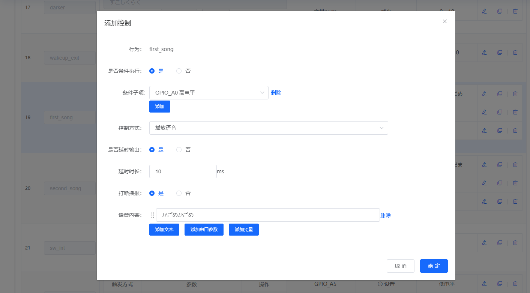
Task: Click the 添加 button under 条件子项
Action: click(160, 107)
